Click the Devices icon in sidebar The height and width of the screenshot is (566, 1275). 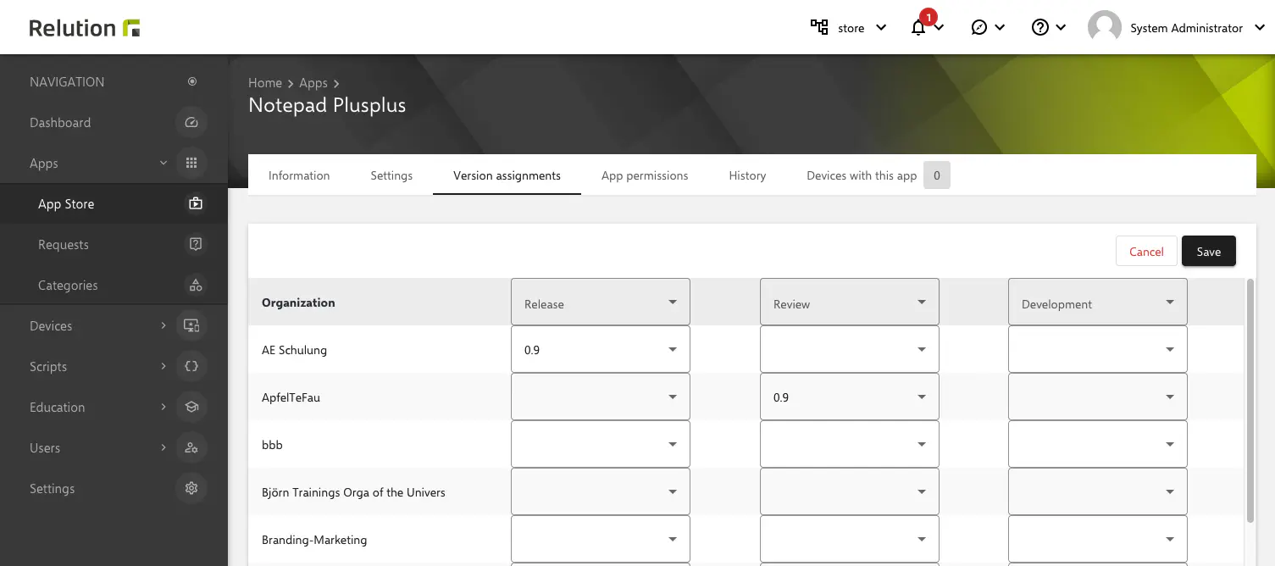tap(191, 326)
